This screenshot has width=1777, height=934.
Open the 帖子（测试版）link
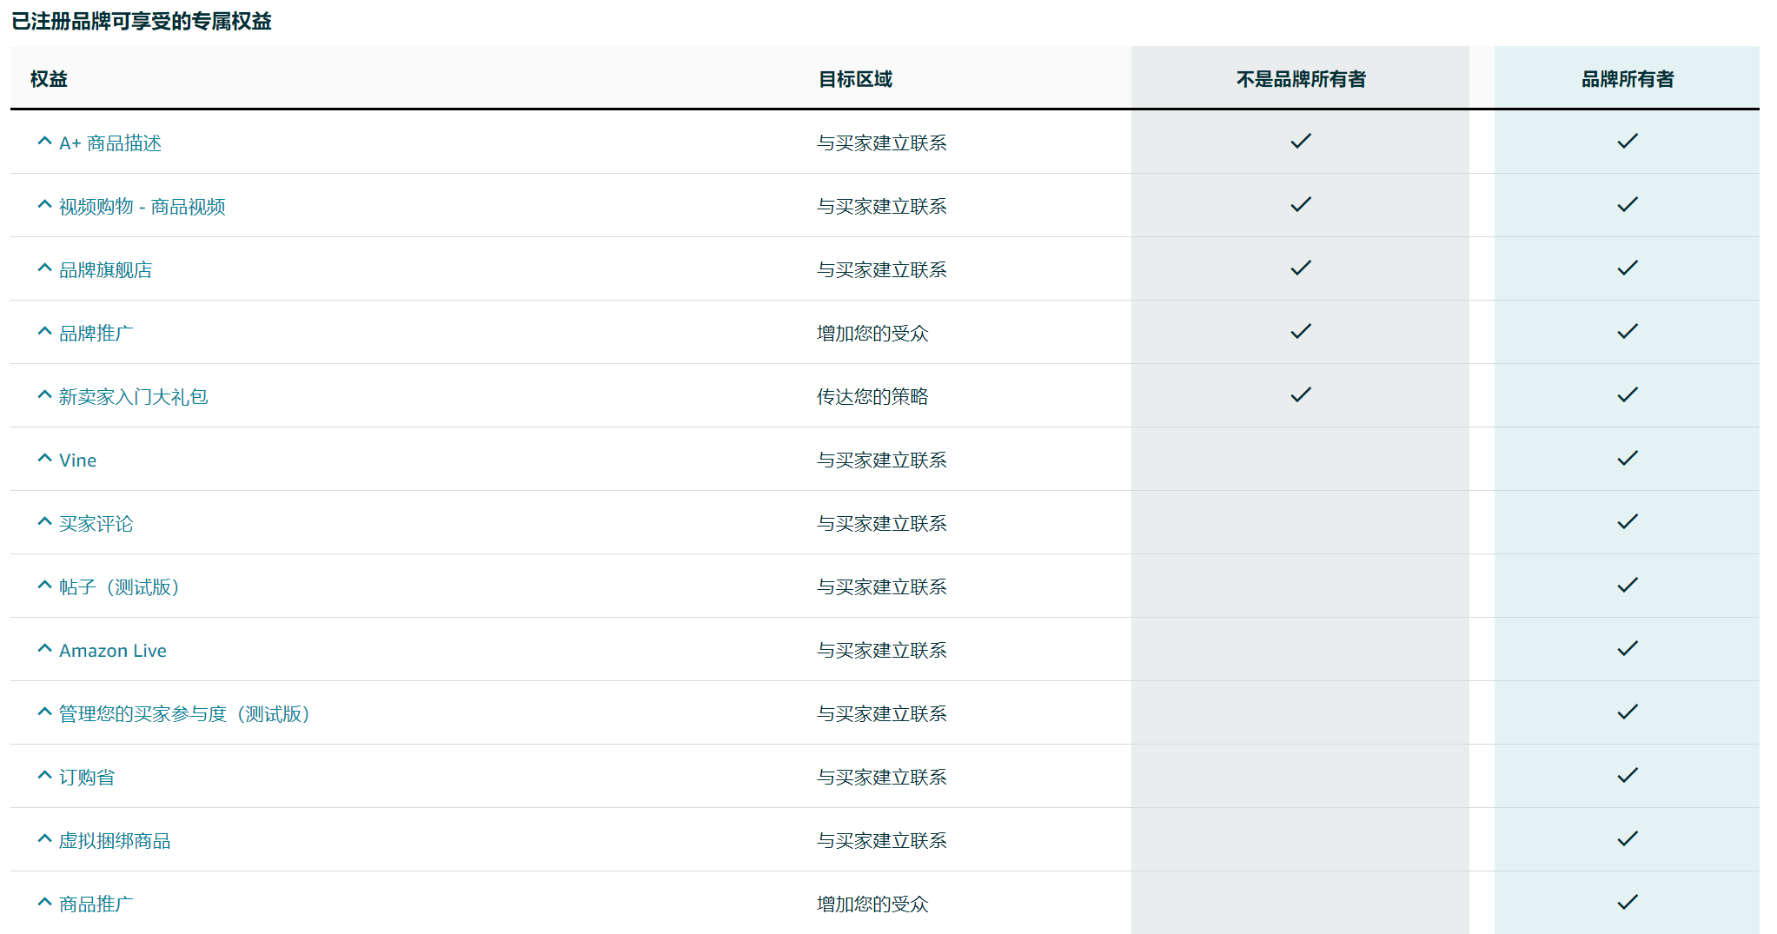pyautogui.click(x=120, y=587)
